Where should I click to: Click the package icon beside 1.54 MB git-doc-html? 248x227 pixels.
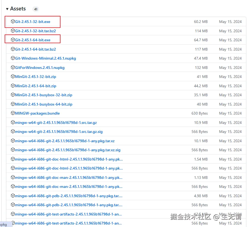coord(13,159)
